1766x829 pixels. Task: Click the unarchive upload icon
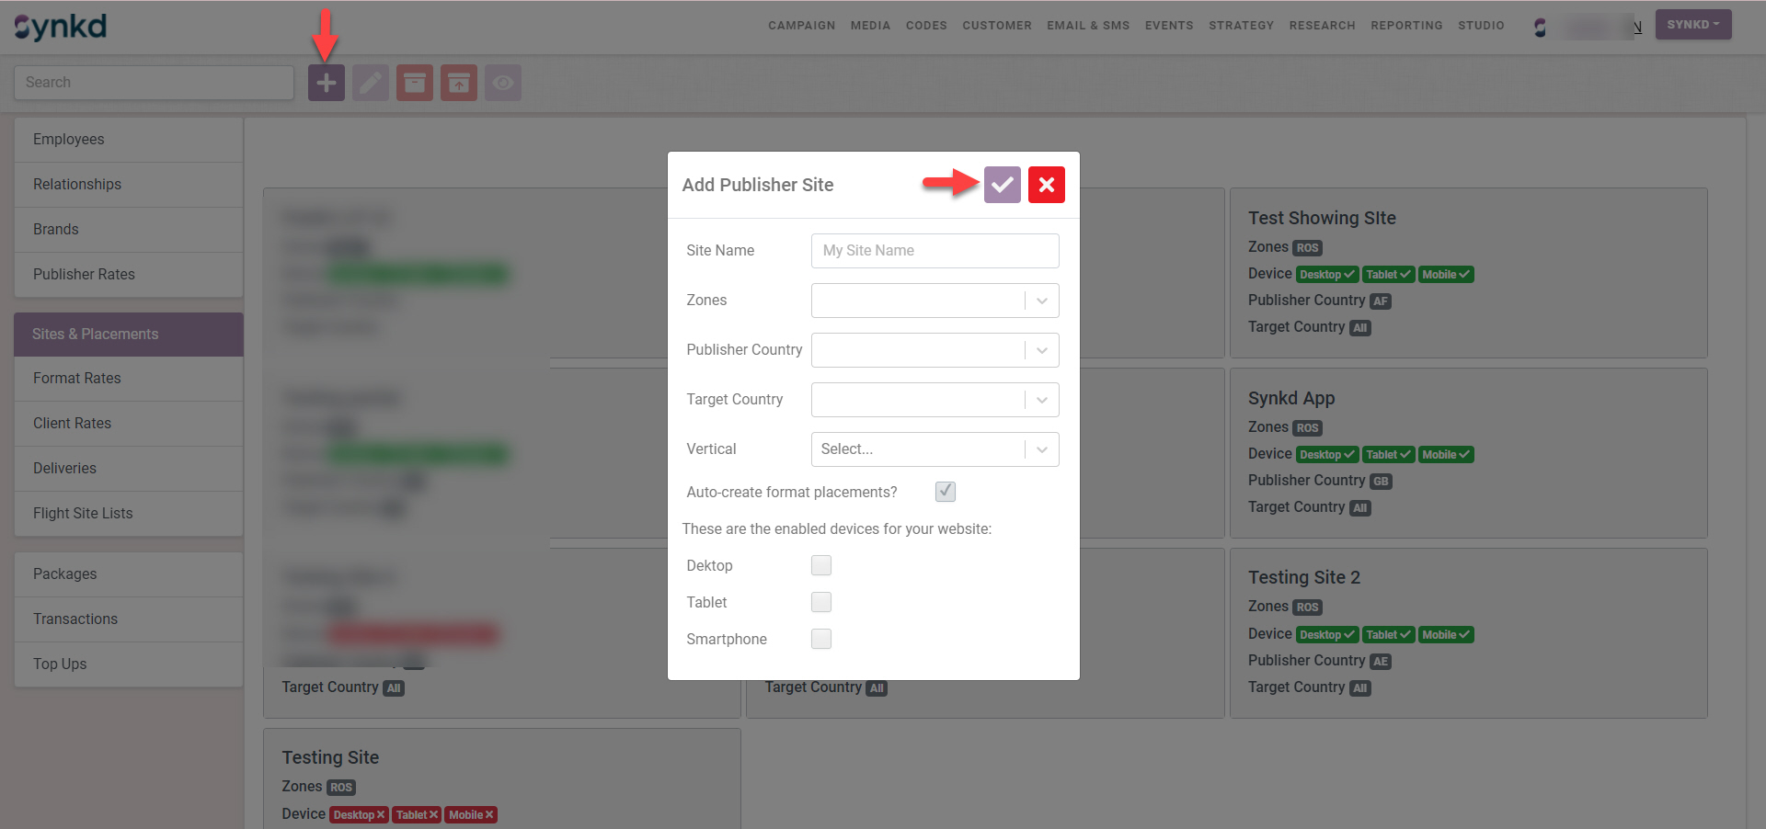[x=458, y=82]
